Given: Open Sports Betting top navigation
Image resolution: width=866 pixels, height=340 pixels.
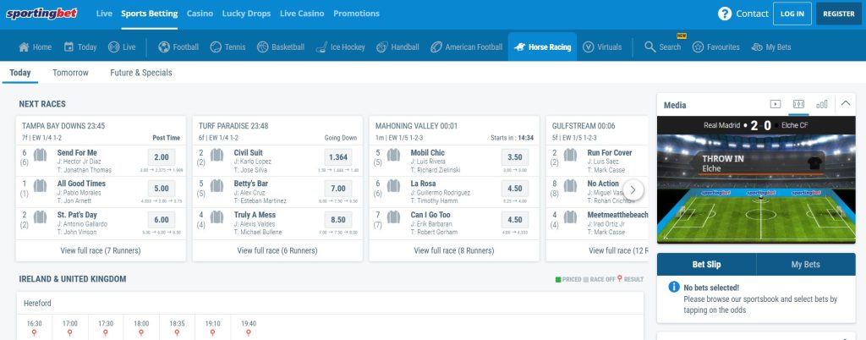Looking at the screenshot, I should click(150, 14).
